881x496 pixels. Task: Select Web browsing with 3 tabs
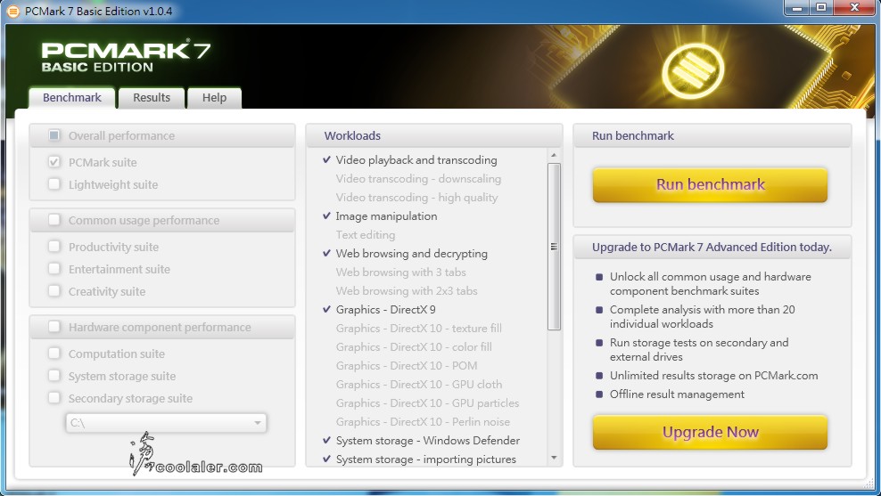pyautogui.click(x=401, y=272)
